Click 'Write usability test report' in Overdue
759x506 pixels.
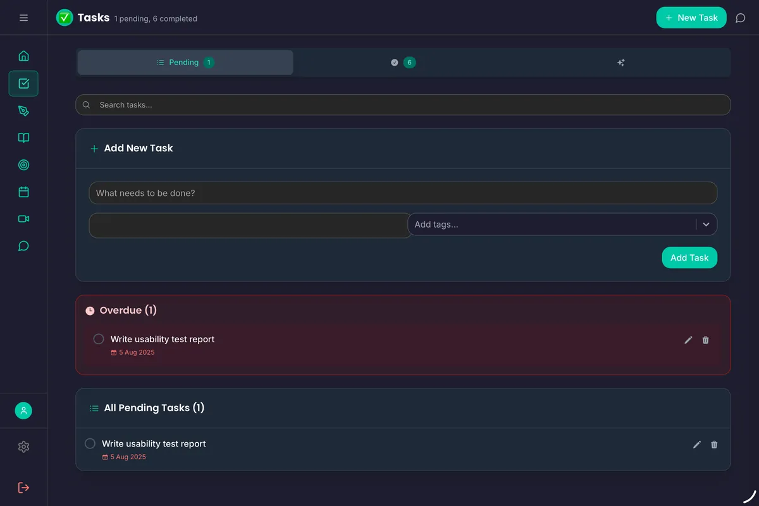pos(163,339)
